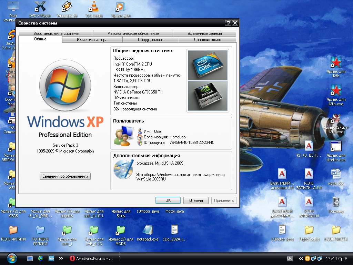Image resolution: width=353 pixels, height=265 pixels.
Task: Click the Отмена button
Action: [x=196, y=200]
